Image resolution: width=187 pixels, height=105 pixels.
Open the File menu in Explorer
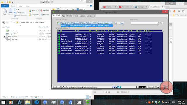[x=5, y=6]
